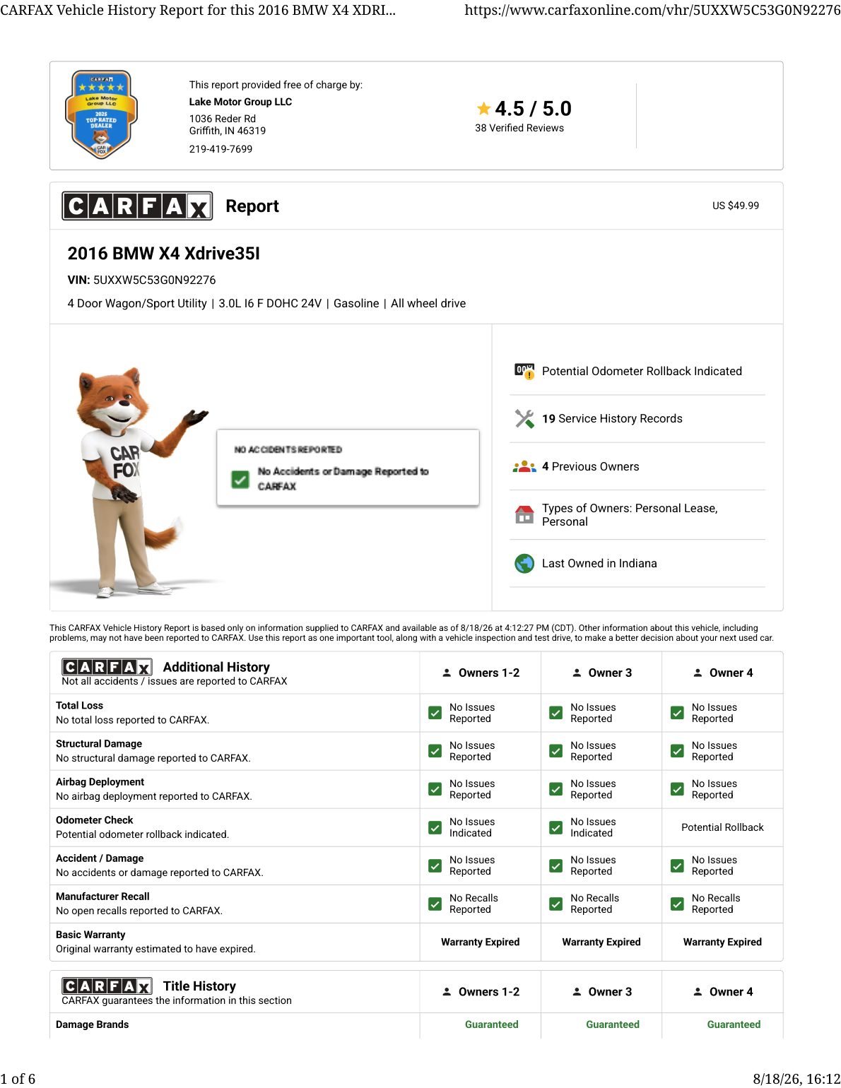Click Warranty Expired under Owners 1-2
The image size is (841, 1088).
point(480,942)
